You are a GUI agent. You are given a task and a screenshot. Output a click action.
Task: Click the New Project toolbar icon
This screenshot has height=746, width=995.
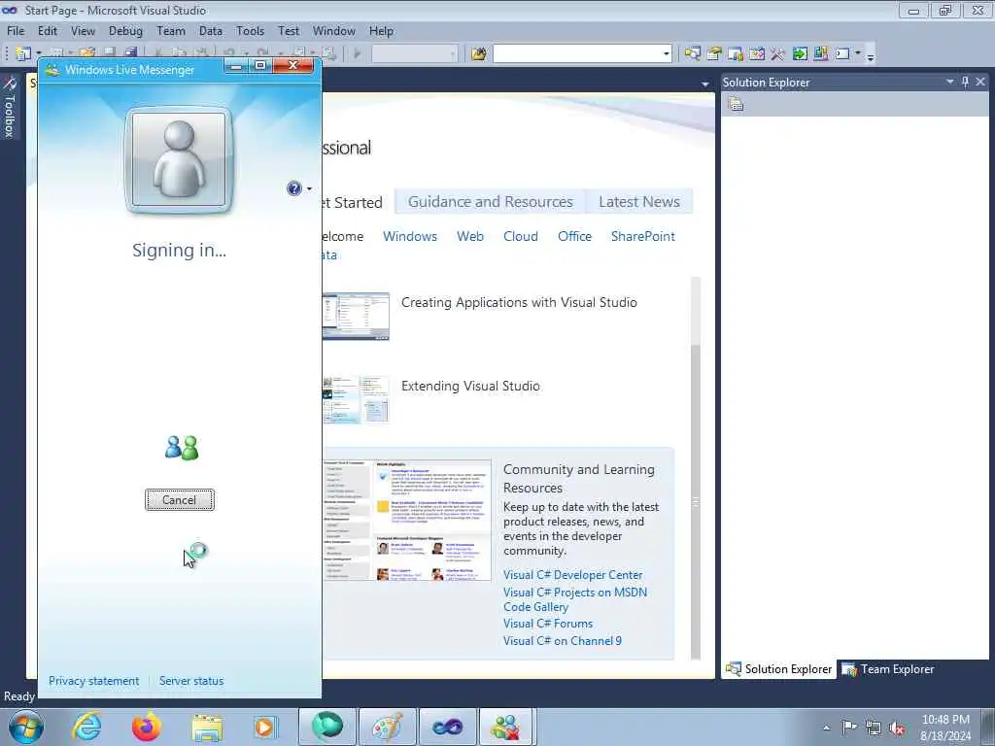[x=23, y=54]
